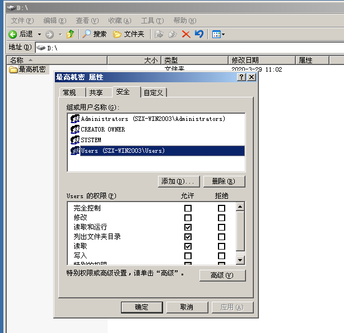The height and width of the screenshot is (333, 344).
Task: Open the Views icon menu
Action: (x=216, y=34)
